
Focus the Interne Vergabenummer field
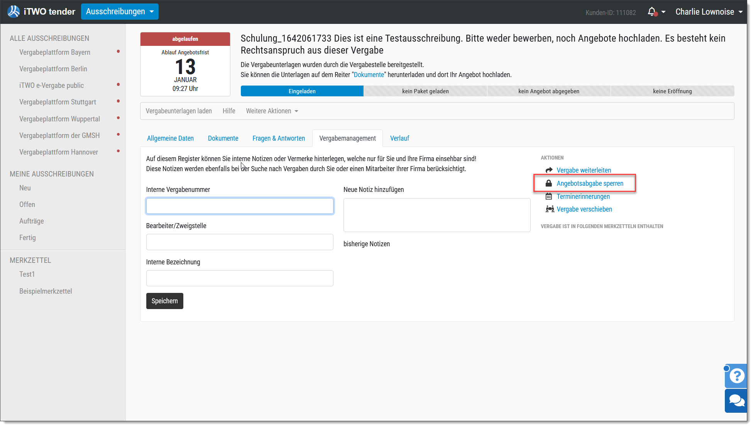[240, 206]
